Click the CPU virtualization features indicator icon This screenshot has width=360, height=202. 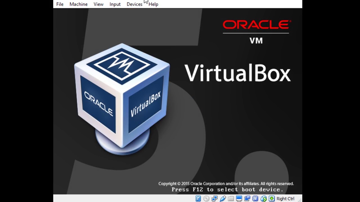tap(255, 199)
